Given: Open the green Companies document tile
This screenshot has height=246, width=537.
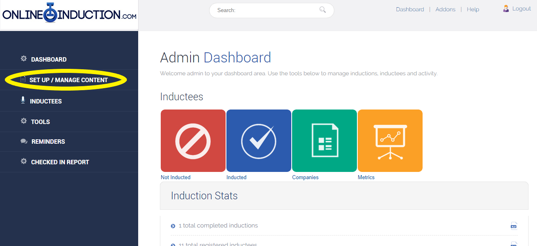Looking at the screenshot, I should click(x=324, y=141).
